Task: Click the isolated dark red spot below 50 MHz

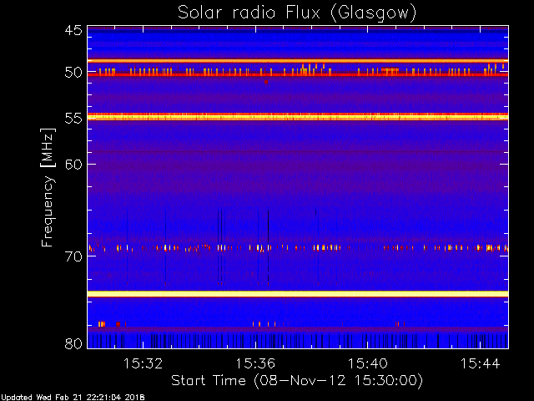Action: pyautogui.click(x=266, y=82)
